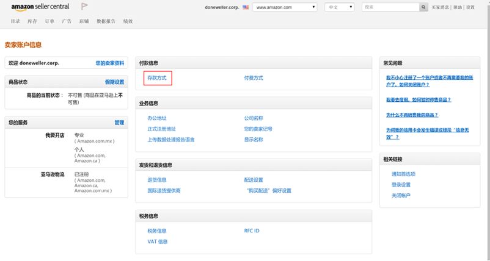Open the 数据报告 menu
Screen dimensions: 490x261
pyautogui.click(x=106, y=21)
